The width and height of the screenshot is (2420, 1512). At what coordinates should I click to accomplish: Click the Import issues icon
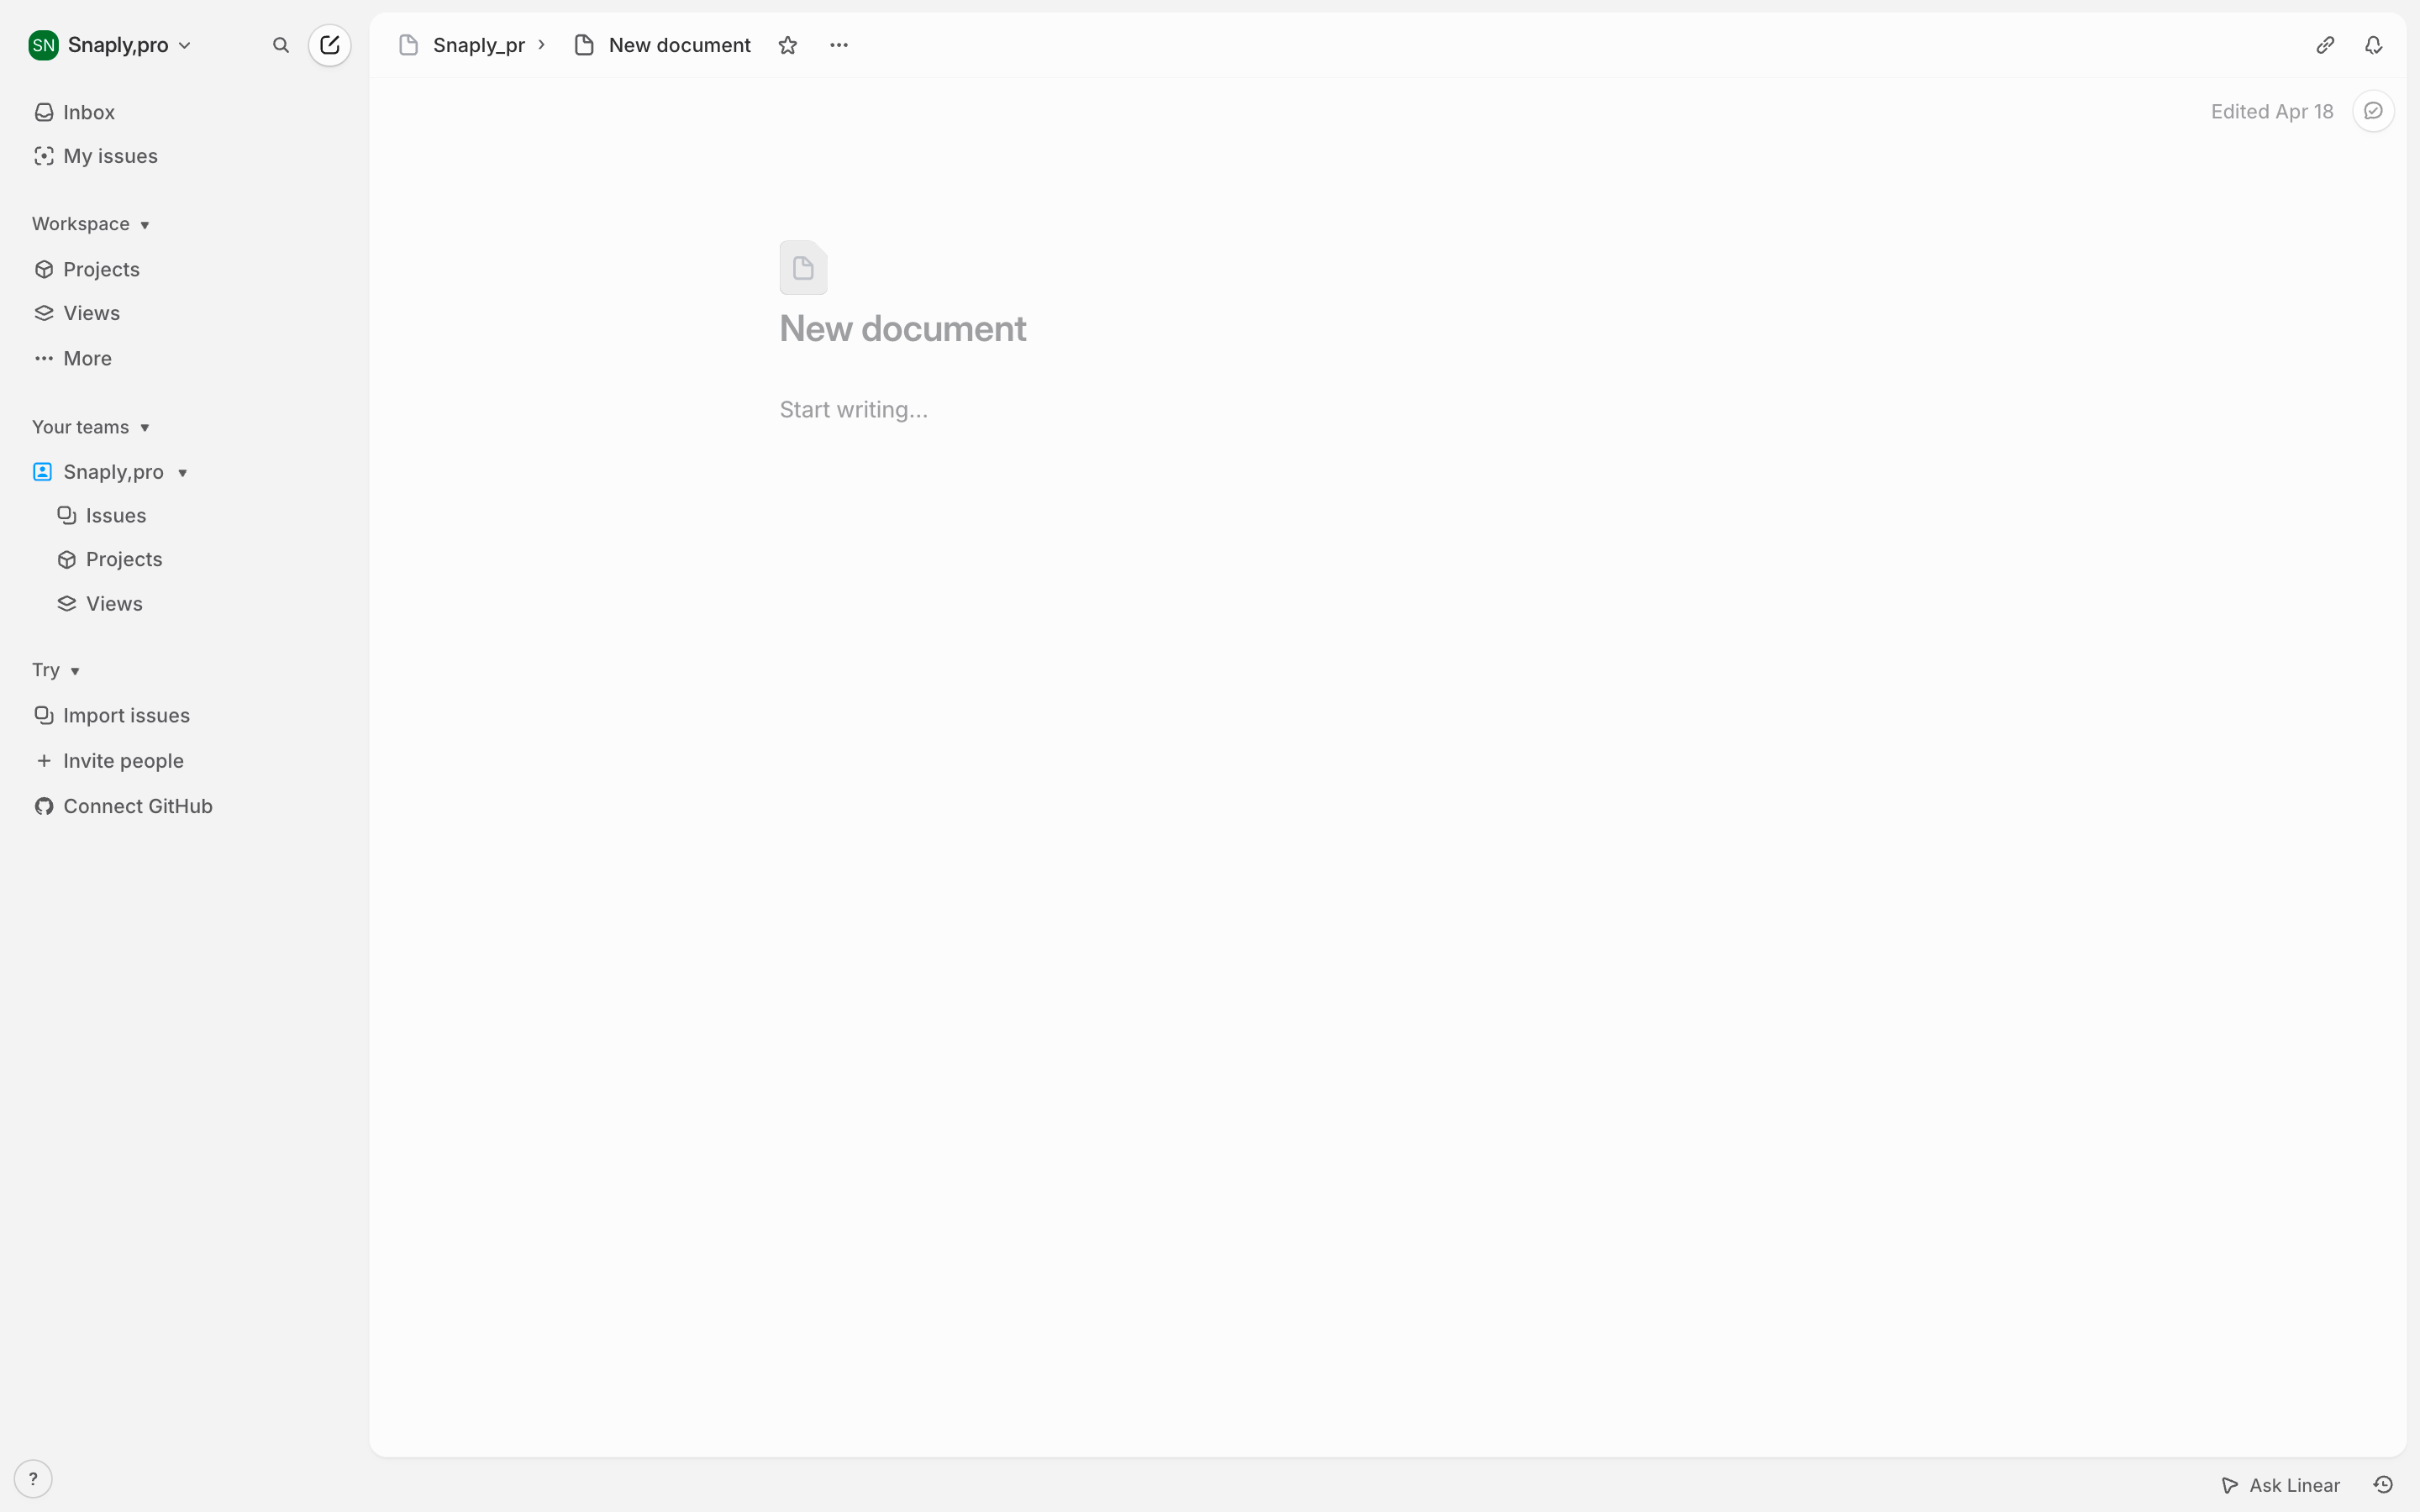(44, 715)
